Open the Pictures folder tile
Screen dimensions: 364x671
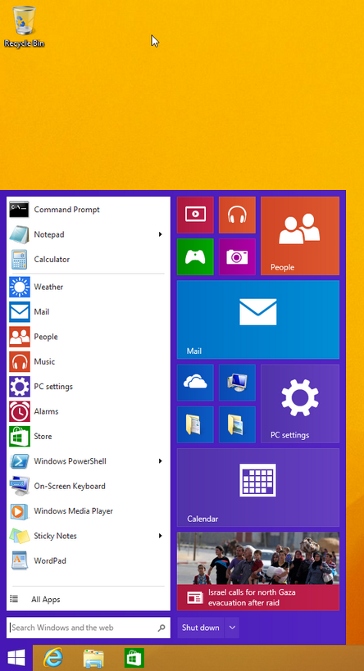(x=237, y=424)
